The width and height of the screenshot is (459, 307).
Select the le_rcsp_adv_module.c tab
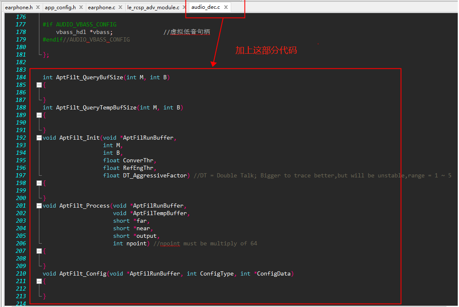click(153, 7)
